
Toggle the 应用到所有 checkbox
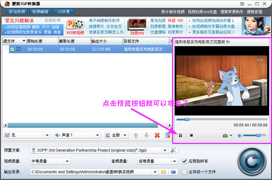(x=184, y=161)
